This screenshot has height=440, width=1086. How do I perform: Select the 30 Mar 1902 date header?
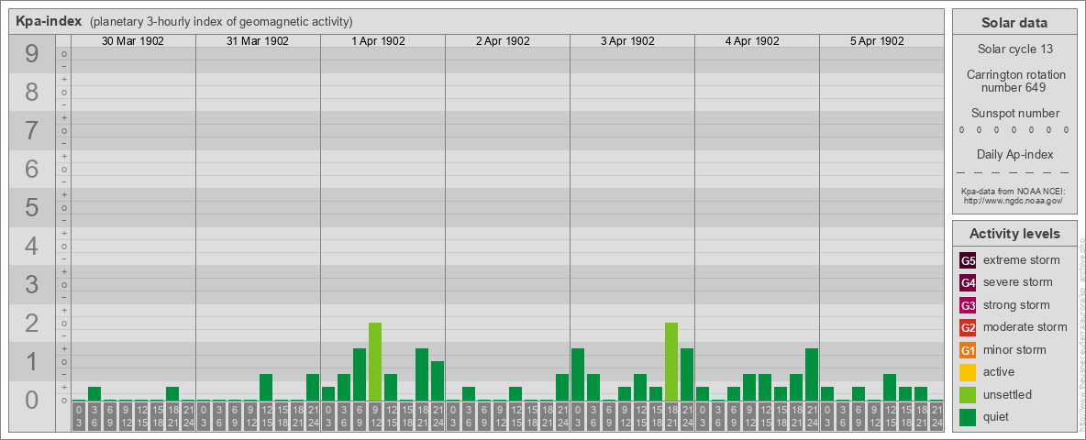pyautogui.click(x=133, y=41)
